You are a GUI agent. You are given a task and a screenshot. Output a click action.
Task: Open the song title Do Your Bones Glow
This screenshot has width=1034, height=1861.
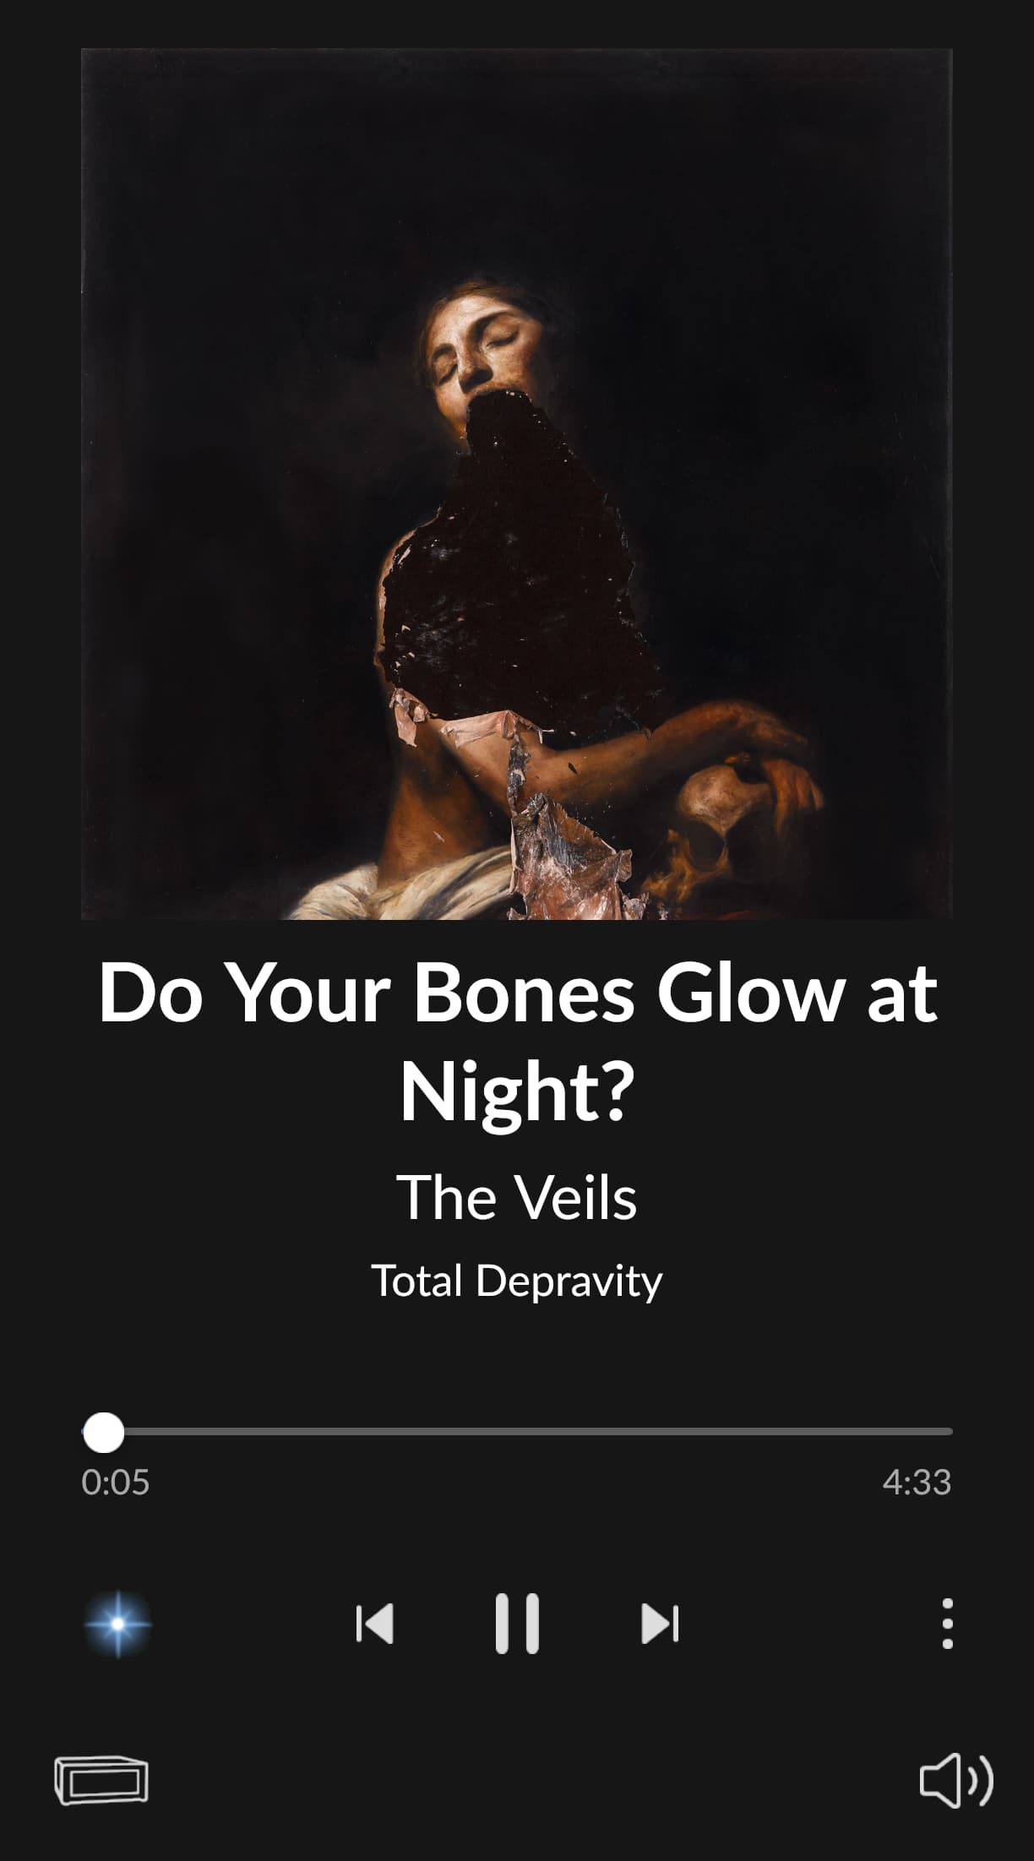(517, 1042)
